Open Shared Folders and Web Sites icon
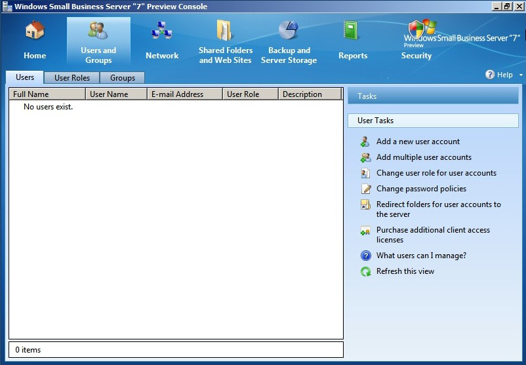Viewport: 526px width, 365px height. [x=224, y=30]
